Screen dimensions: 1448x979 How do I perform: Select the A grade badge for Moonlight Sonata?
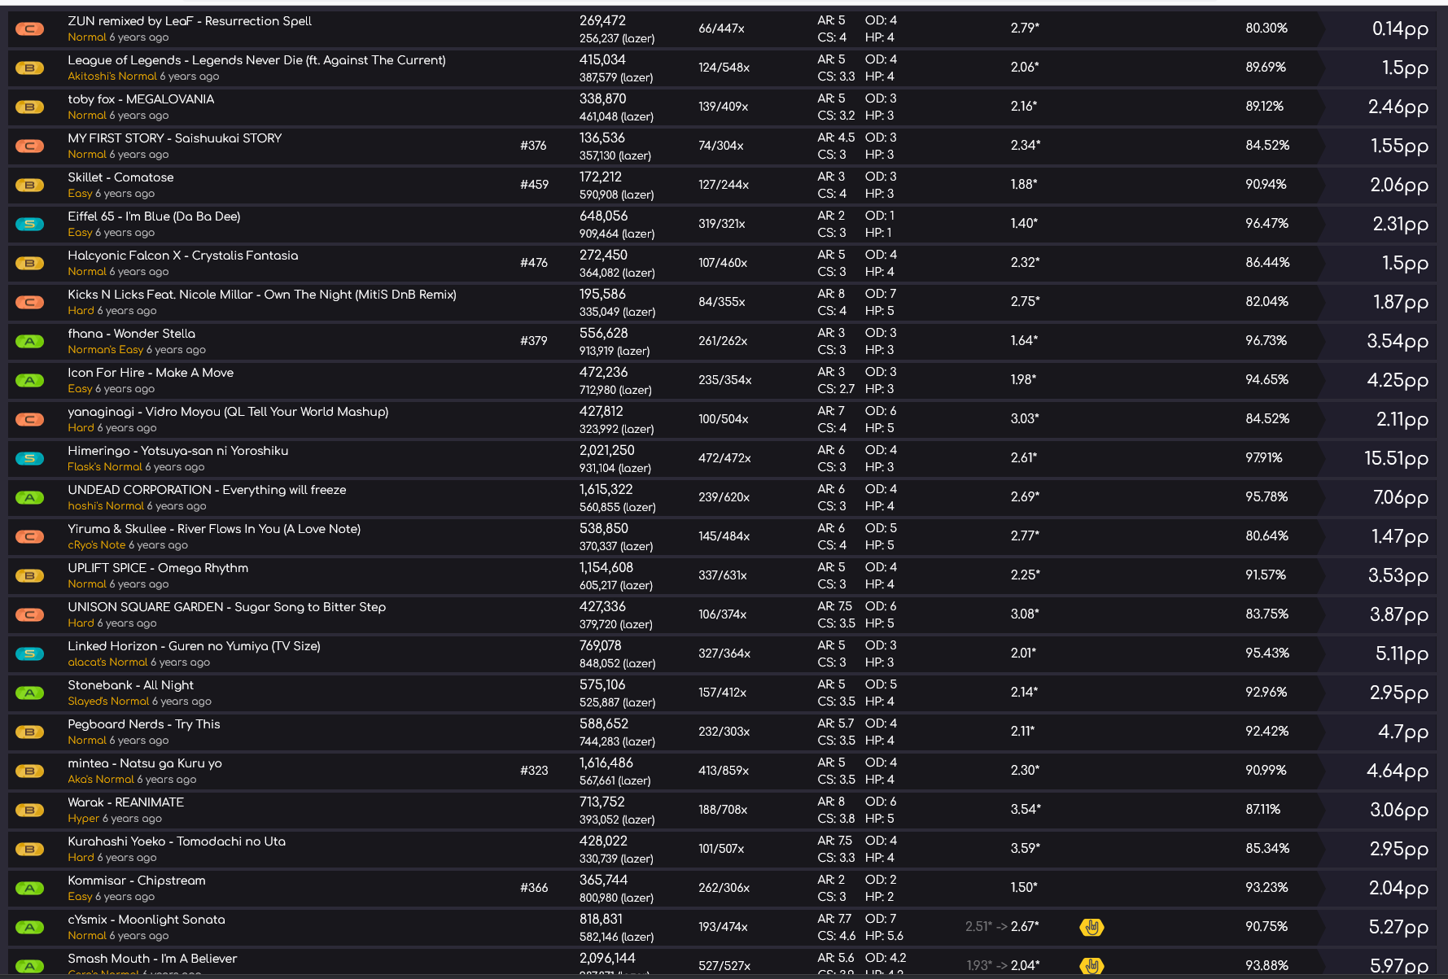(30, 927)
